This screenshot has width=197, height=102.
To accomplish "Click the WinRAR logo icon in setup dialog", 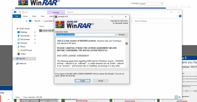I will pyautogui.click(x=60, y=24).
